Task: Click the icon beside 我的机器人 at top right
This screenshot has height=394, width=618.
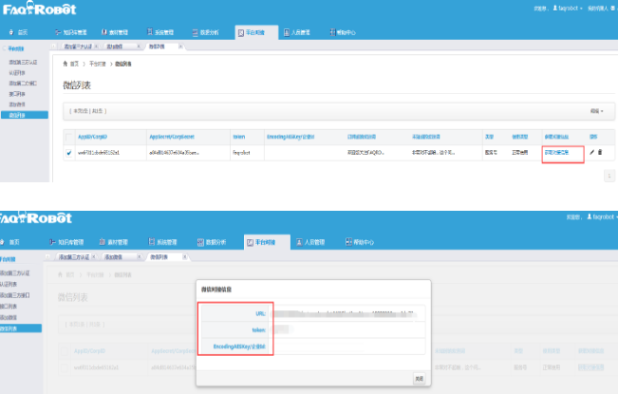Action: click(612, 8)
